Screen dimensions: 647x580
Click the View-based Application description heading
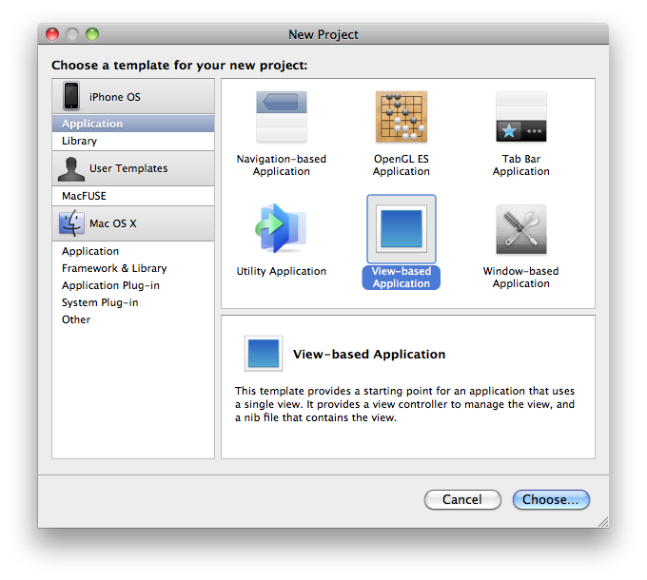tap(369, 354)
